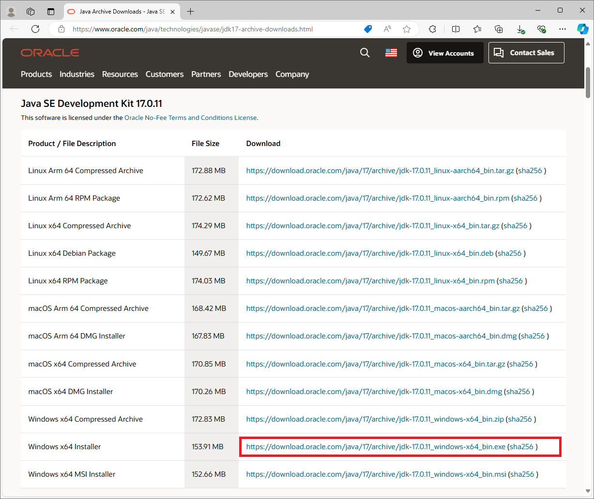View site information lock icon
The height and width of the screenshot is (499, 594).
click(61, 29)
